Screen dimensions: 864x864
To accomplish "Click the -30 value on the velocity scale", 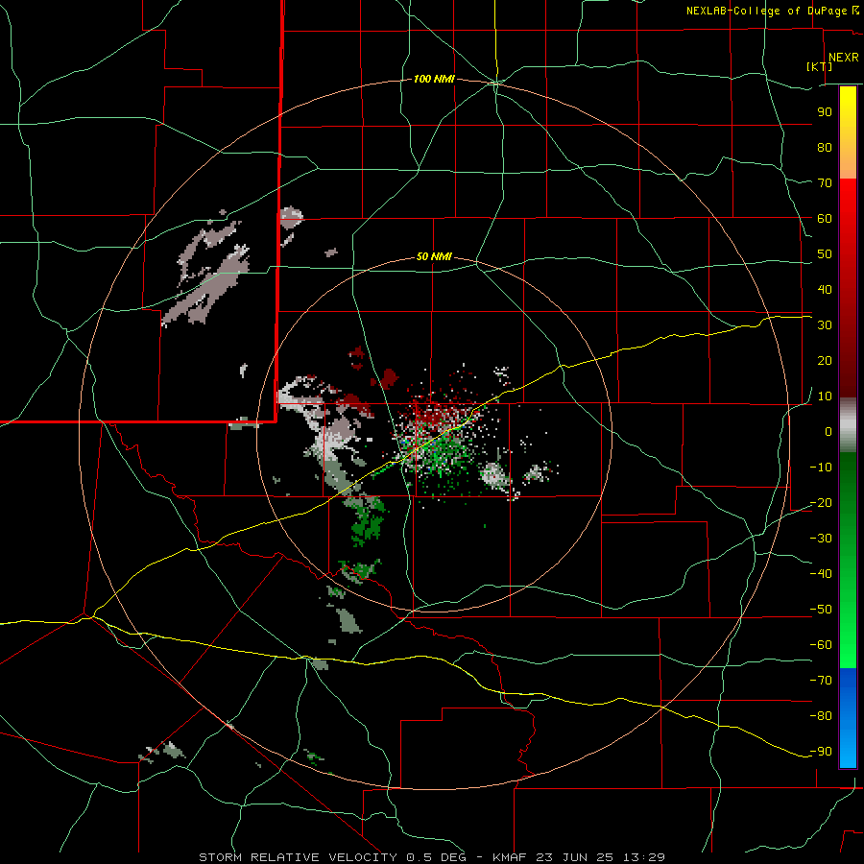I will 821,539.
